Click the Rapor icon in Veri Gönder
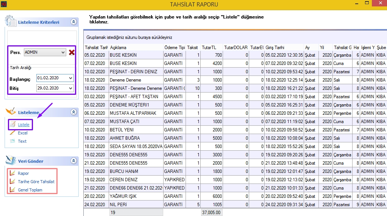The image size is (387, 216). click(x=12, y=173)
